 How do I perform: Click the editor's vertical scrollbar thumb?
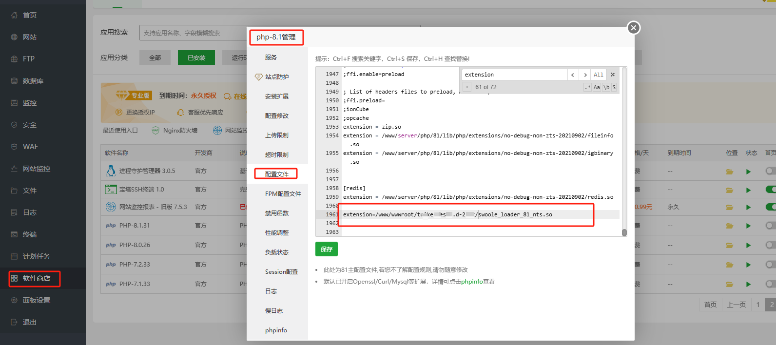pyautogui.click(x=624, y=232)
